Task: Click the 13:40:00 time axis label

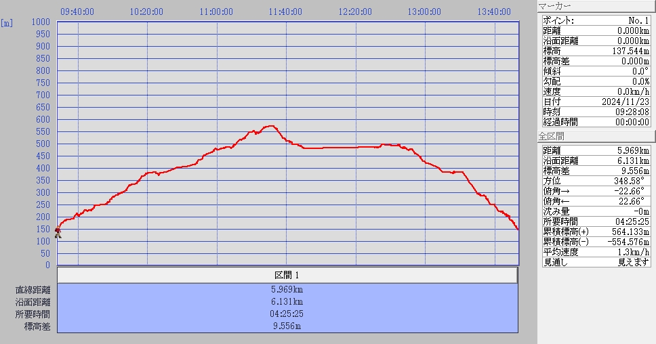Action: [x=494, y=12]
